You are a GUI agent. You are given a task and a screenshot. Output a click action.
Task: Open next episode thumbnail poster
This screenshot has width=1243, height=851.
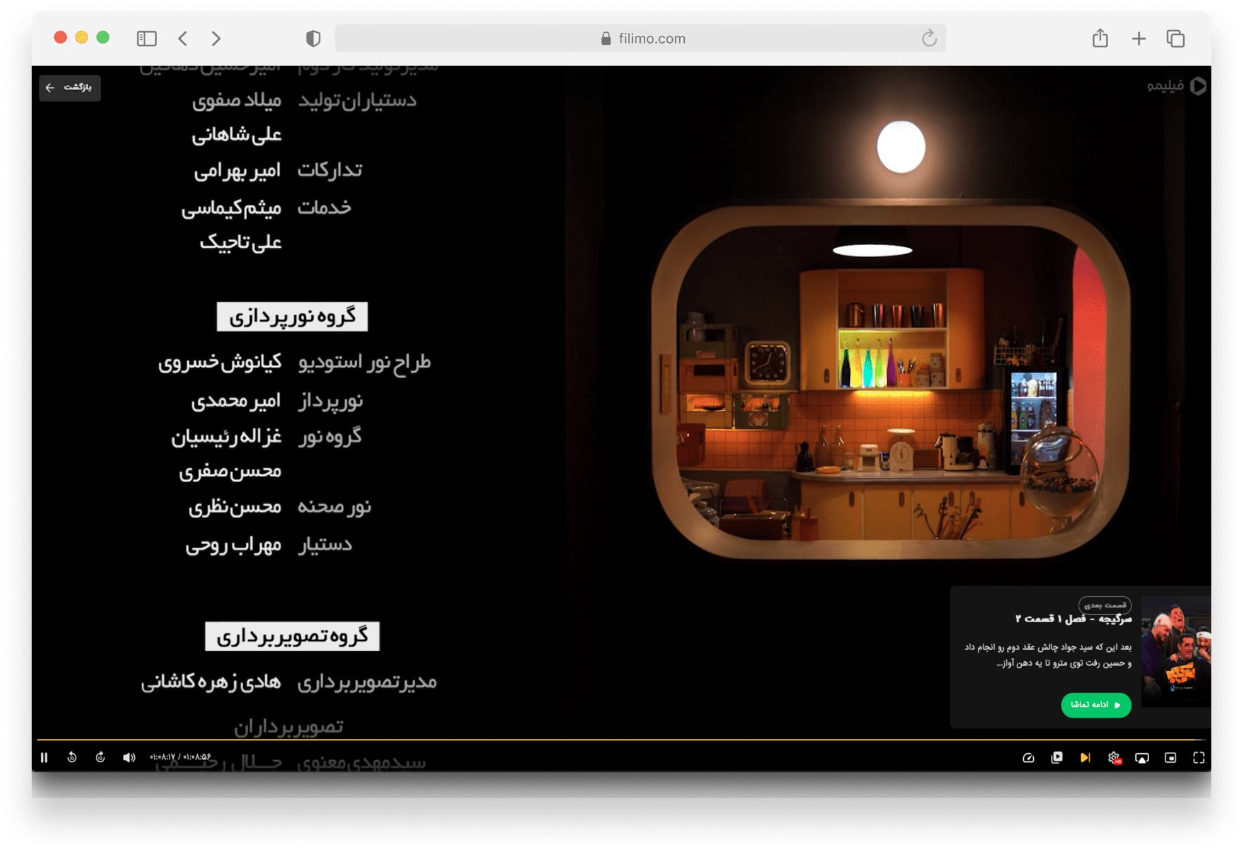1176,652
